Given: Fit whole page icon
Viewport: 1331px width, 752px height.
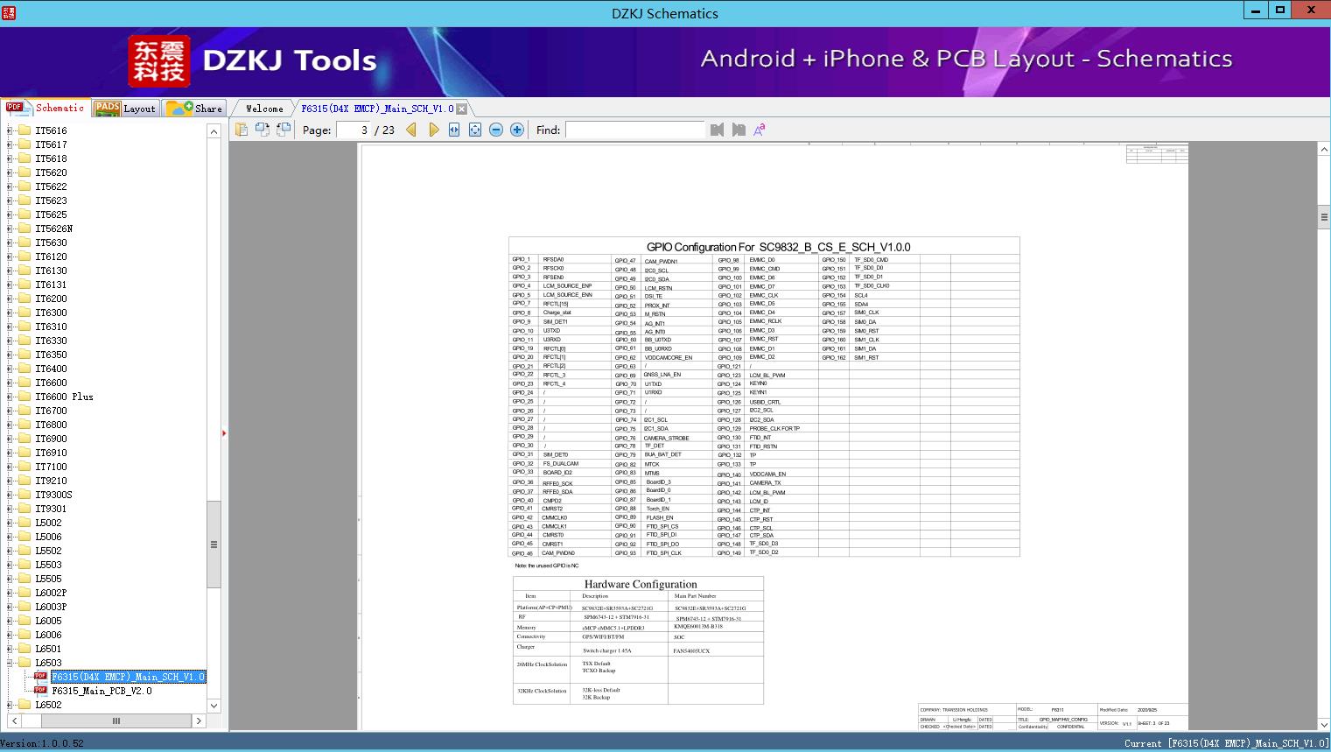Looking at the screenshot, I should (475, 130).
